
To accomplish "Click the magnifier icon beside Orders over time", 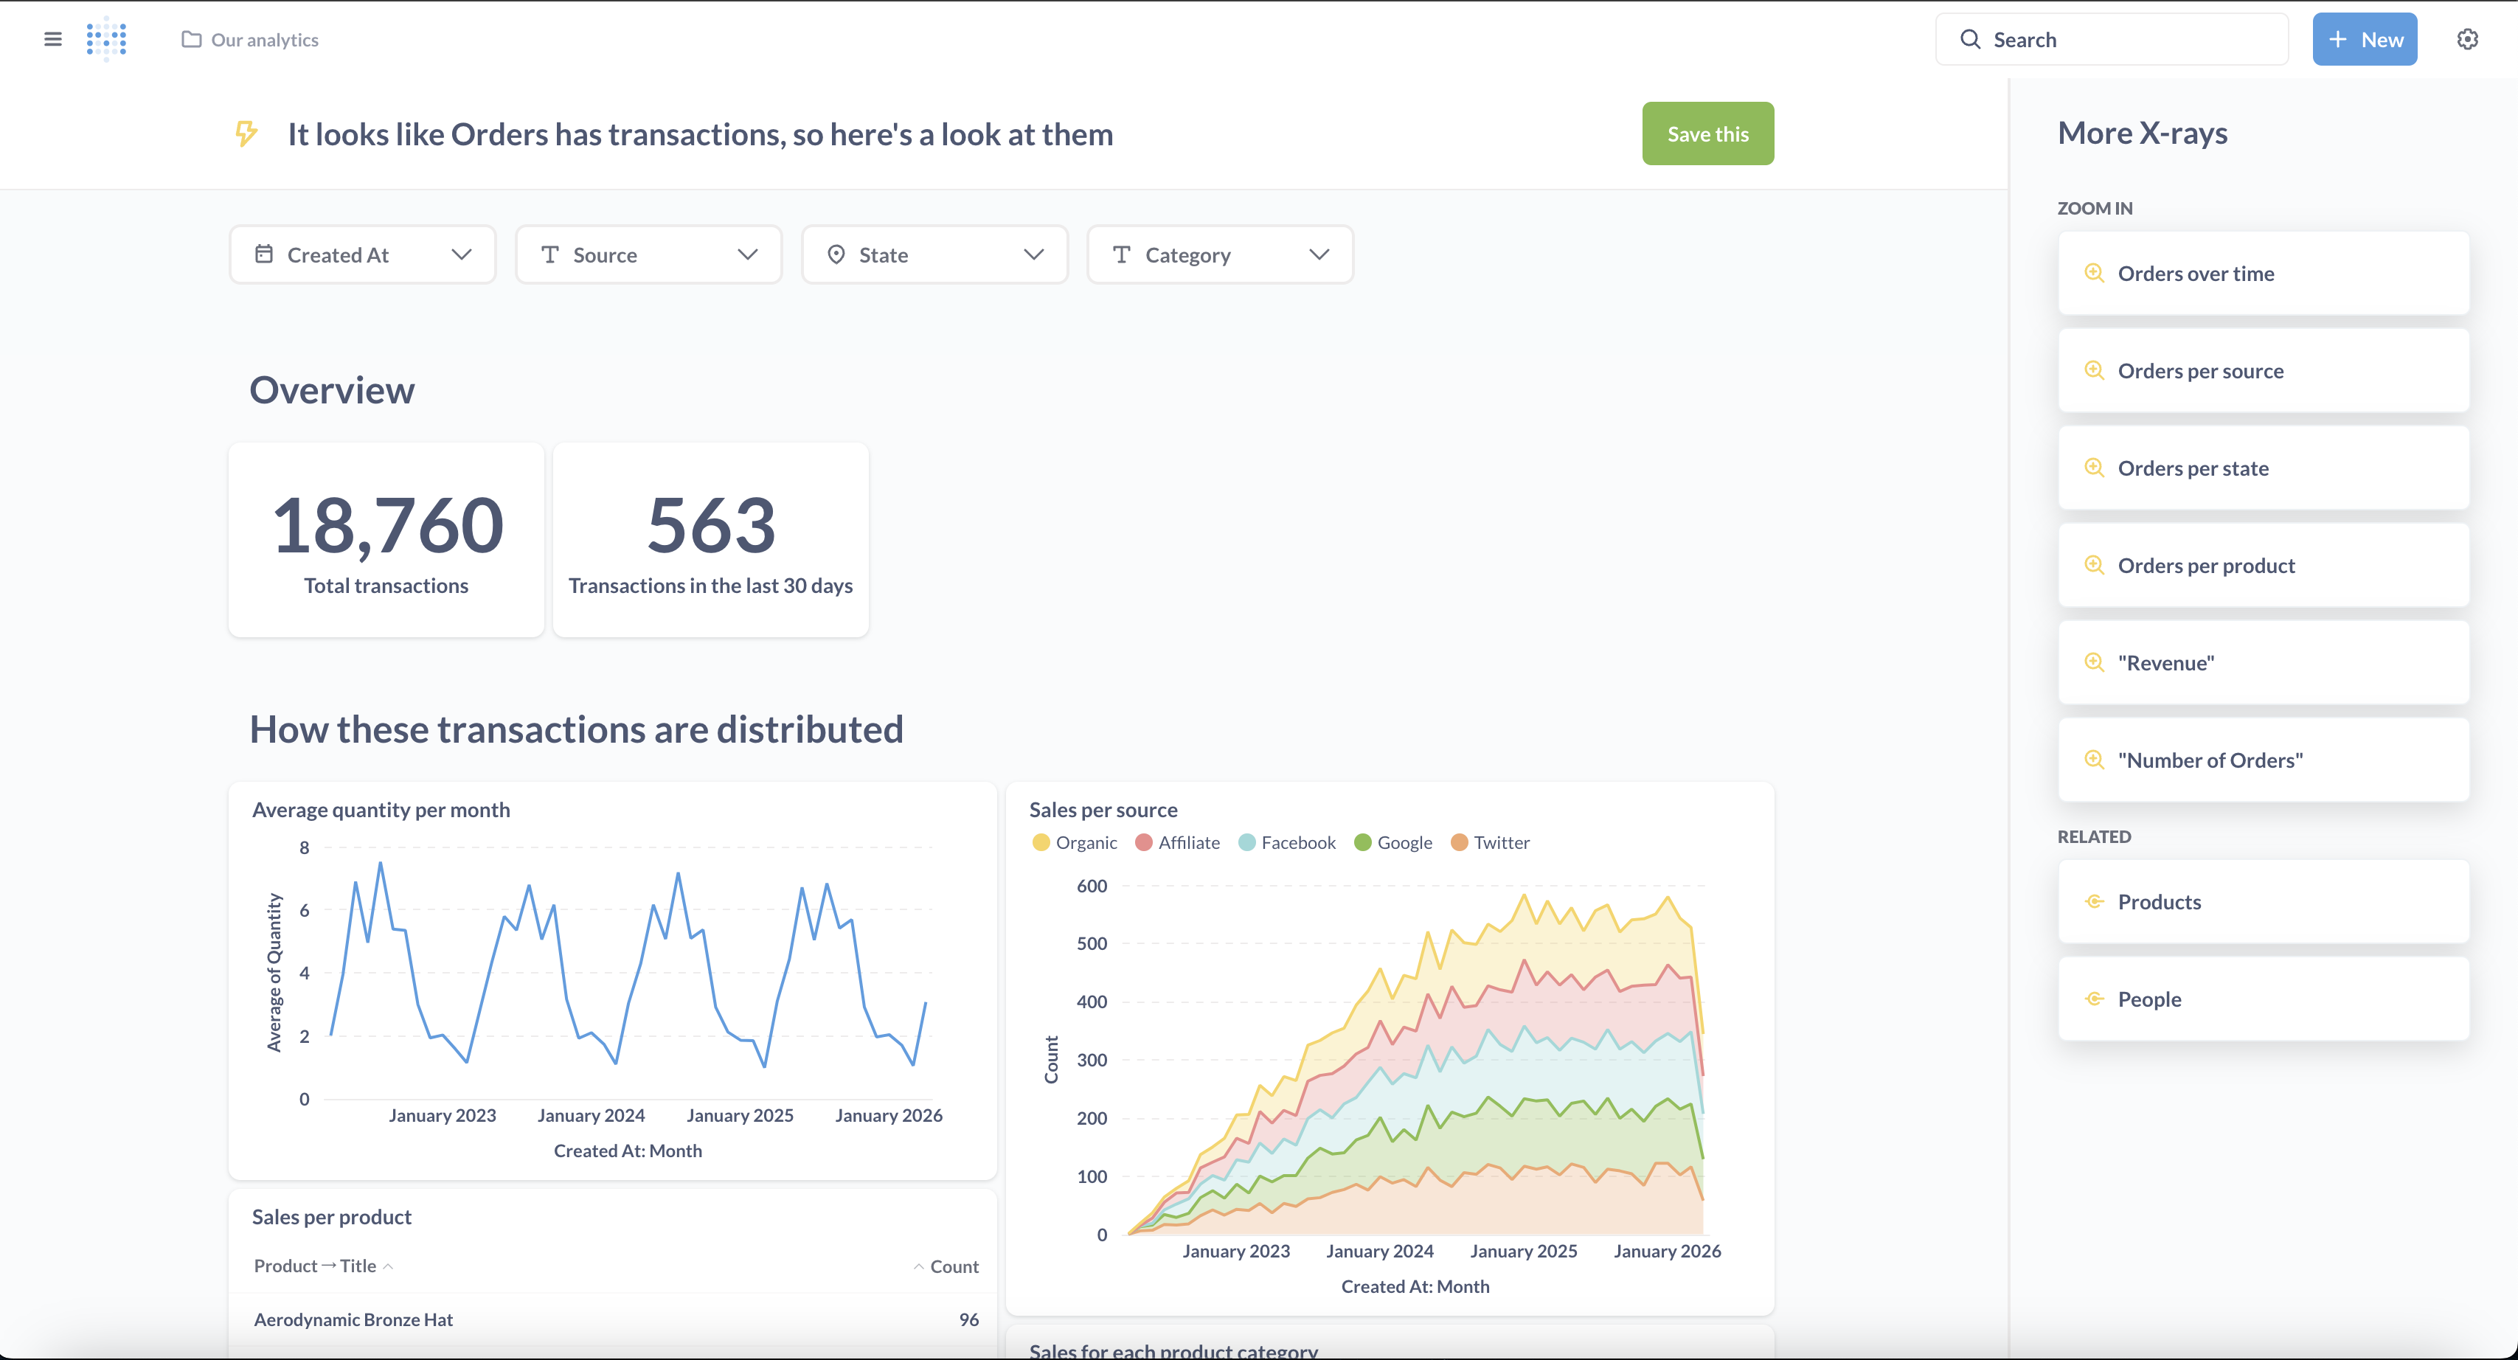I will 2094,273.
